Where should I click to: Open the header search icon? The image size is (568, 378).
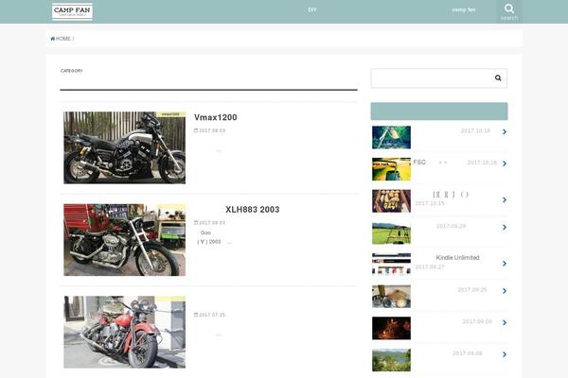(509, 11)
